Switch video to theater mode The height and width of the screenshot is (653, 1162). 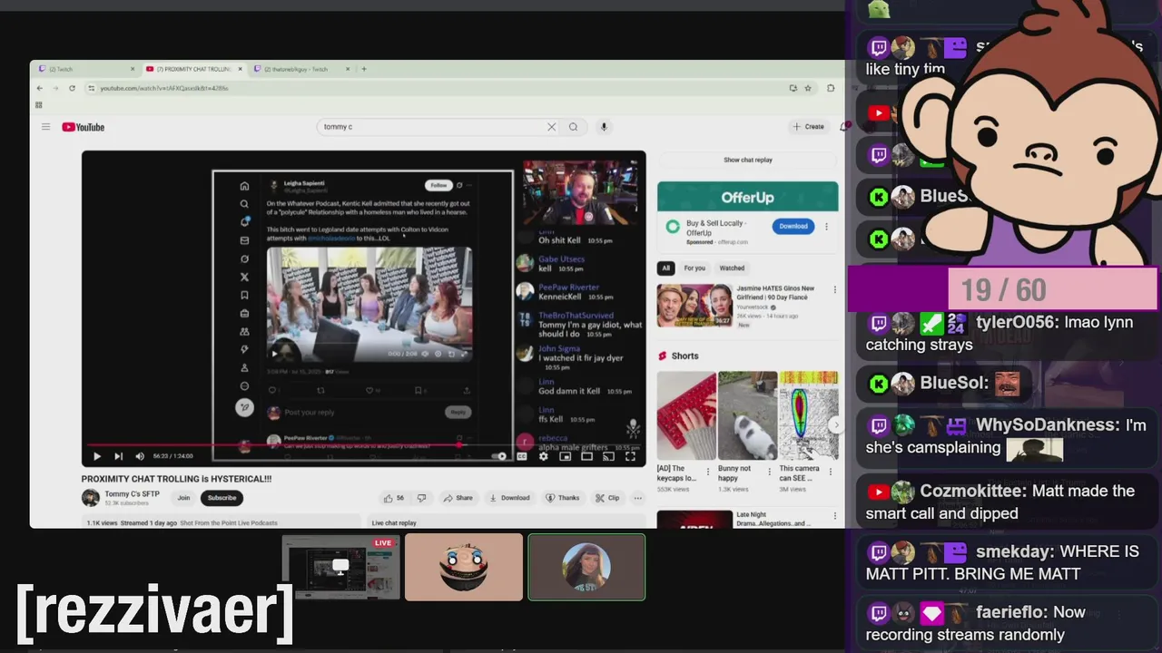pos(586,456)
